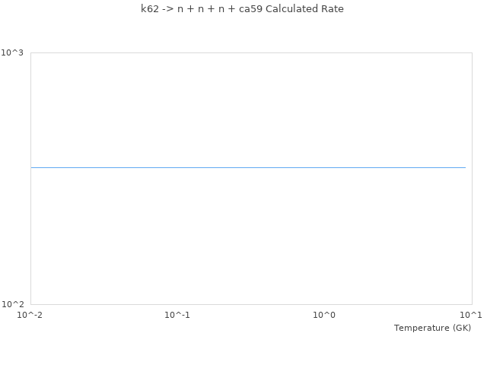Viewport: 487px width, 365px height.
Task: Click the left starting end of blue line
Action: 32,167
